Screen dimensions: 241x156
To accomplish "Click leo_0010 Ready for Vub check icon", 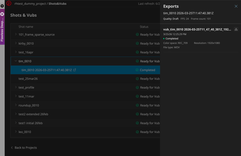I will pos(137,132).
